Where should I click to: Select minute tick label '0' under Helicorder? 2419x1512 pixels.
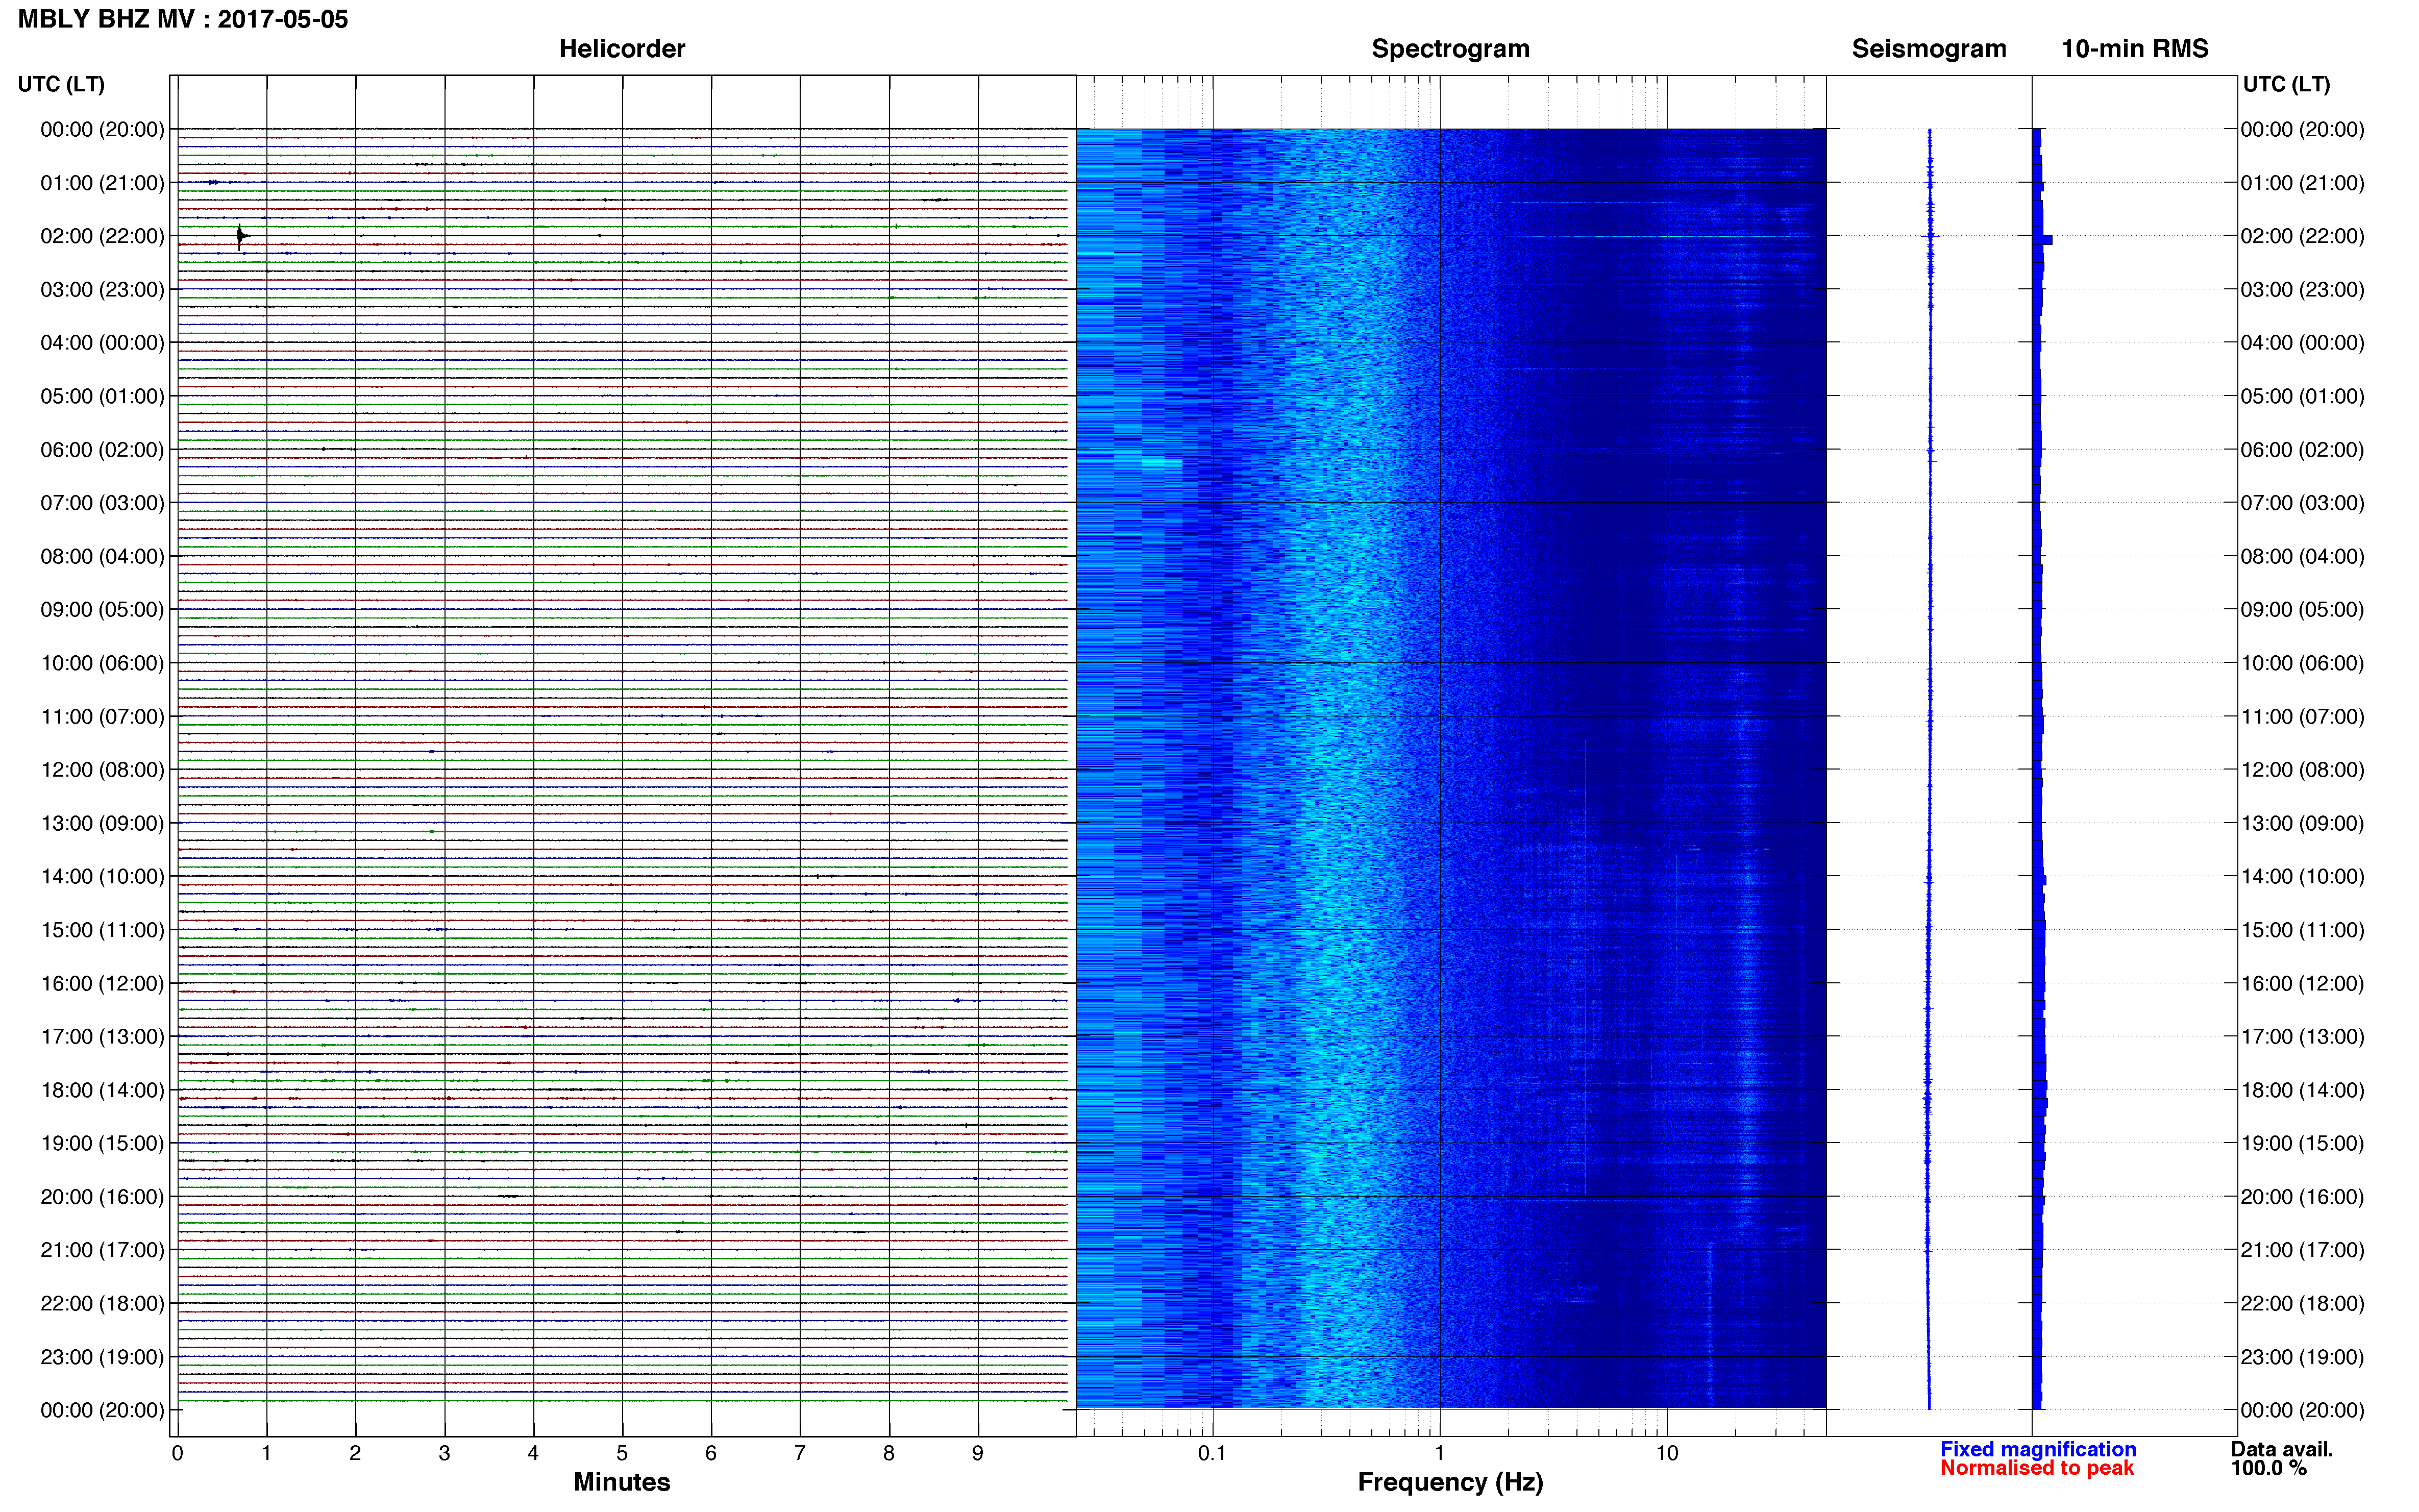177,1453
